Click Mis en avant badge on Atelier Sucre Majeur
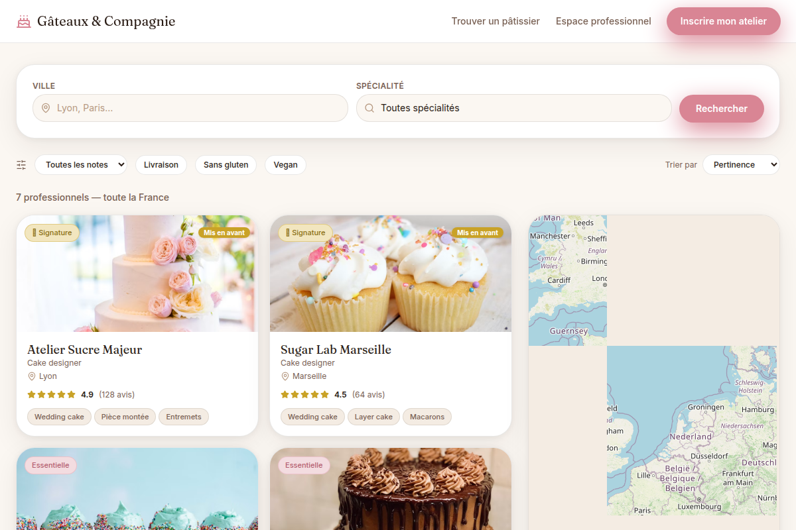Screen dimensions: 796x530 (224, 233)
